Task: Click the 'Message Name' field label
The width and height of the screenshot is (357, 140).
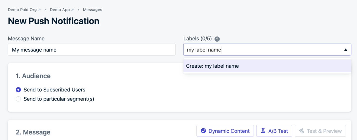Action: coord(26,39)
